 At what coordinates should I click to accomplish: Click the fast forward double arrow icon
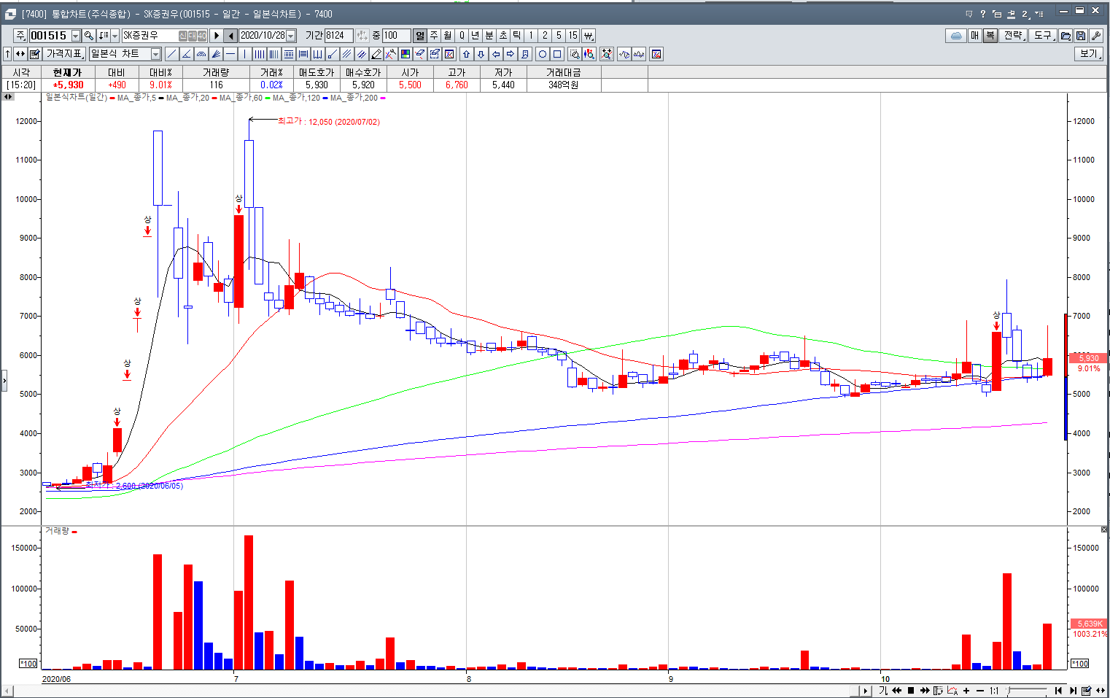(925, 691)
